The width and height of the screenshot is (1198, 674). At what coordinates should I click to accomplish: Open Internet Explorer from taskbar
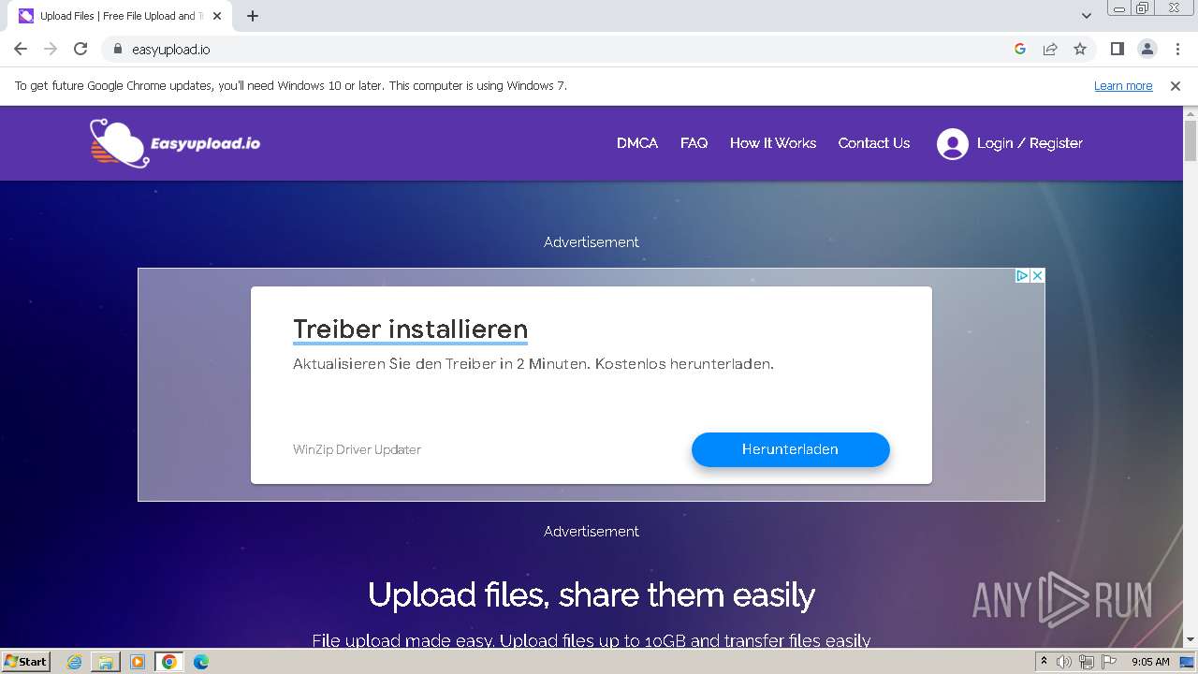[x=74, y=662]
